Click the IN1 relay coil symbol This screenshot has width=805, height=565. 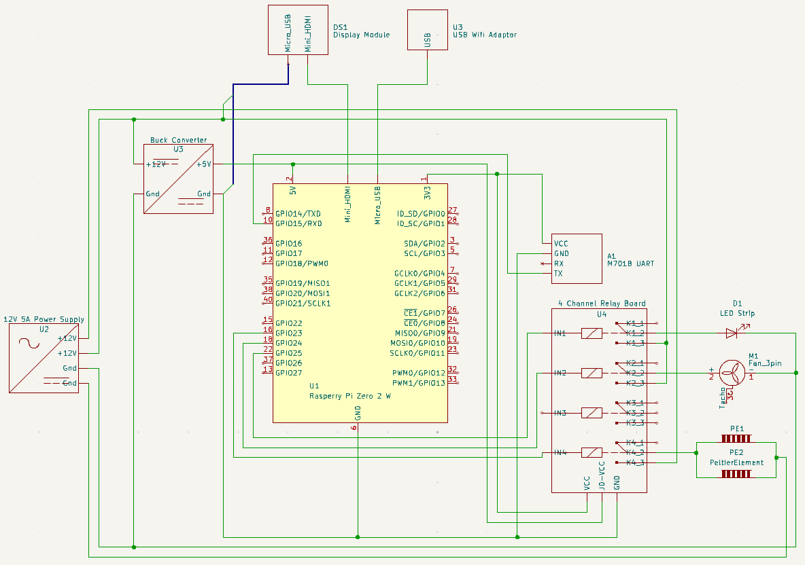tap(592, 333)
